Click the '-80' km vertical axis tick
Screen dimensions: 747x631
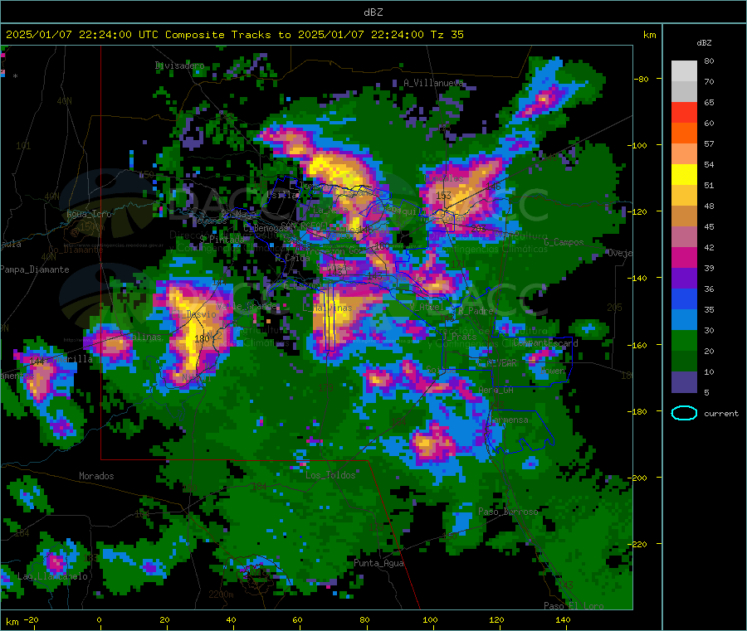click(642, 79)
